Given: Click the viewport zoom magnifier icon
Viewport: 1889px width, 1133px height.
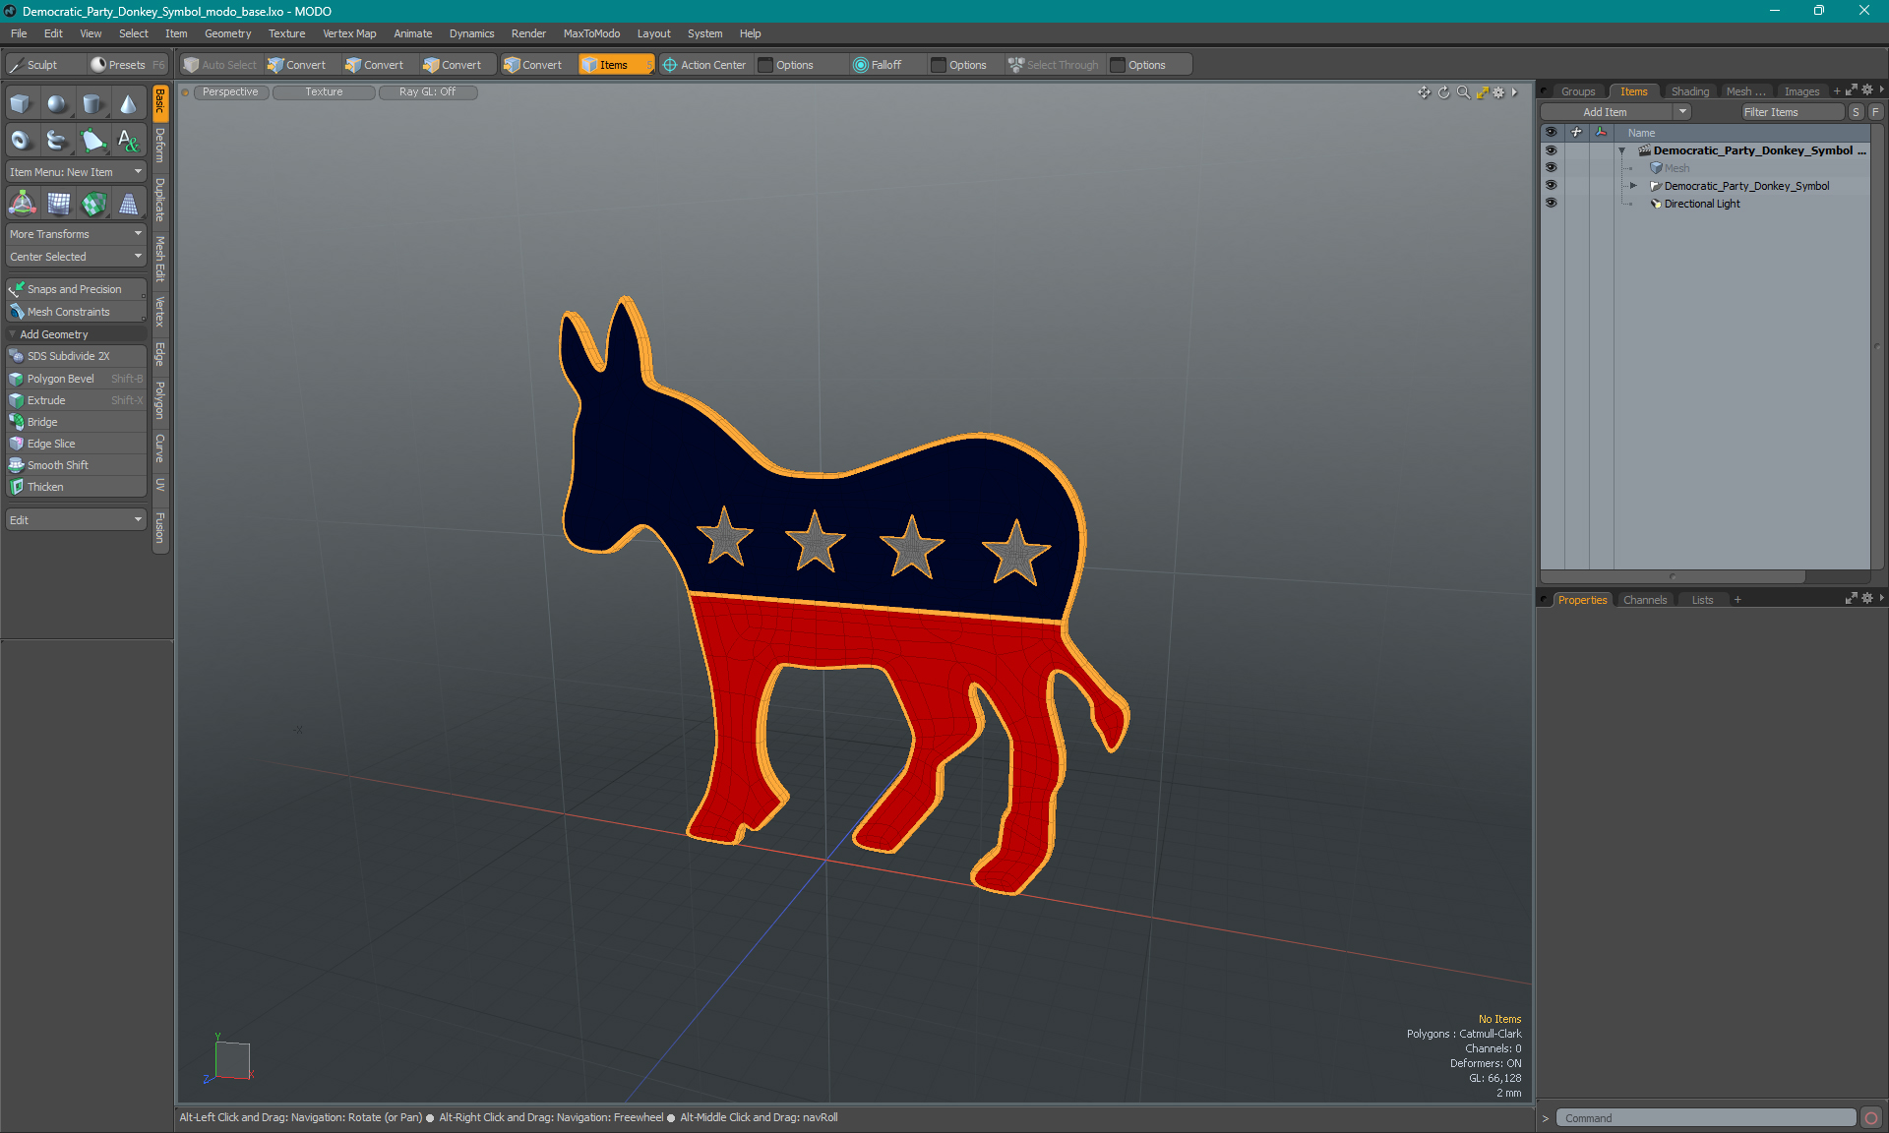Looking at the screenshot, I should [x=1463, y=92].
